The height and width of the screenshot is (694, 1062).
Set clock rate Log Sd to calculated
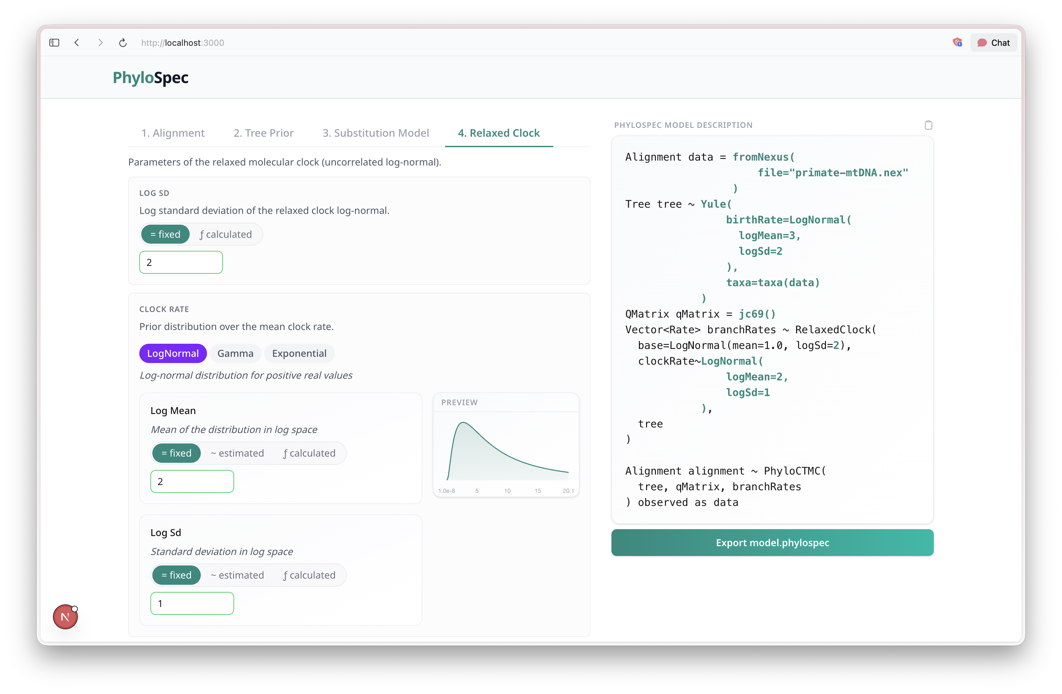click(309, 575)
